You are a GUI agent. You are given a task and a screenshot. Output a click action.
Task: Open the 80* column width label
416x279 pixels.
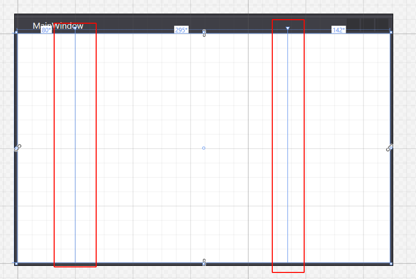tap(46, 30)
